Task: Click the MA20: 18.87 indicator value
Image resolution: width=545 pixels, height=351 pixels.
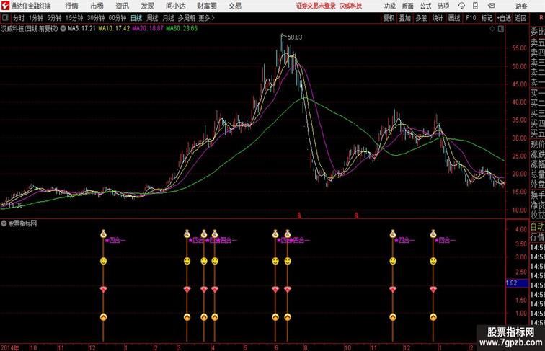Action: tap(148, 29)
